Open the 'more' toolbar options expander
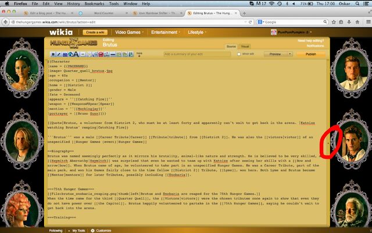 139,55
